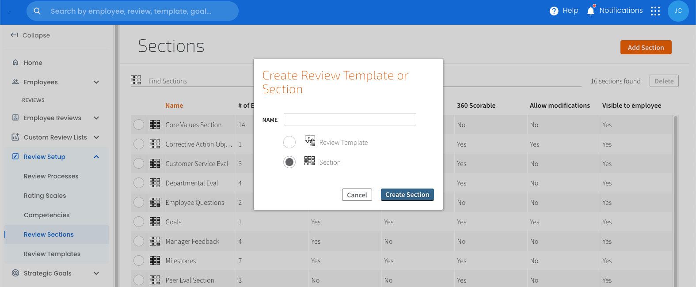
Task: Click the Custom Review Lists icon
Action: pos(15,137)
